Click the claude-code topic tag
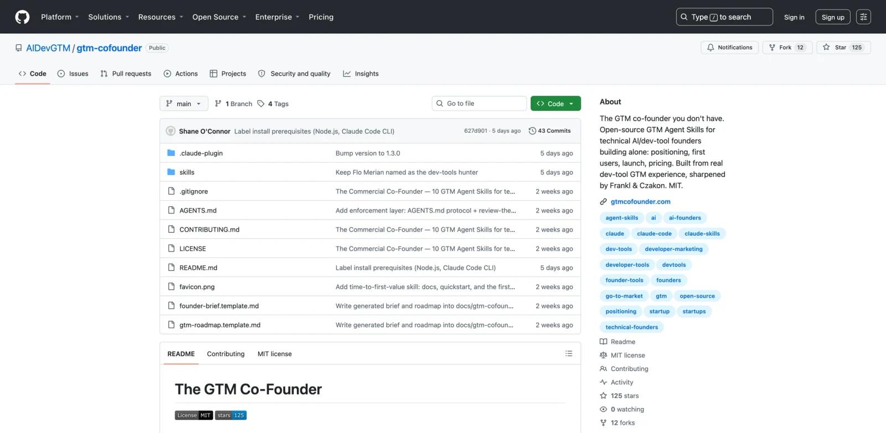886x433 pixels. pos(654,233)
